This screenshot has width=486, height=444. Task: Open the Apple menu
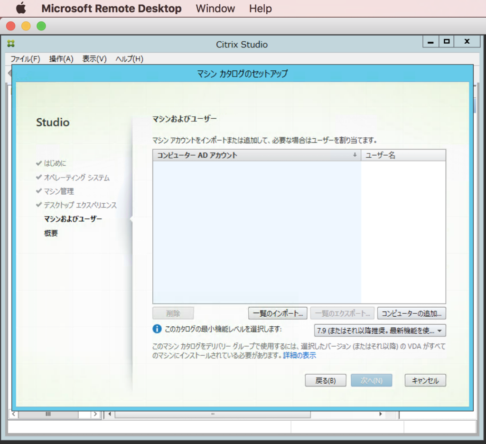pyautogui.click(x=21, y=8)
